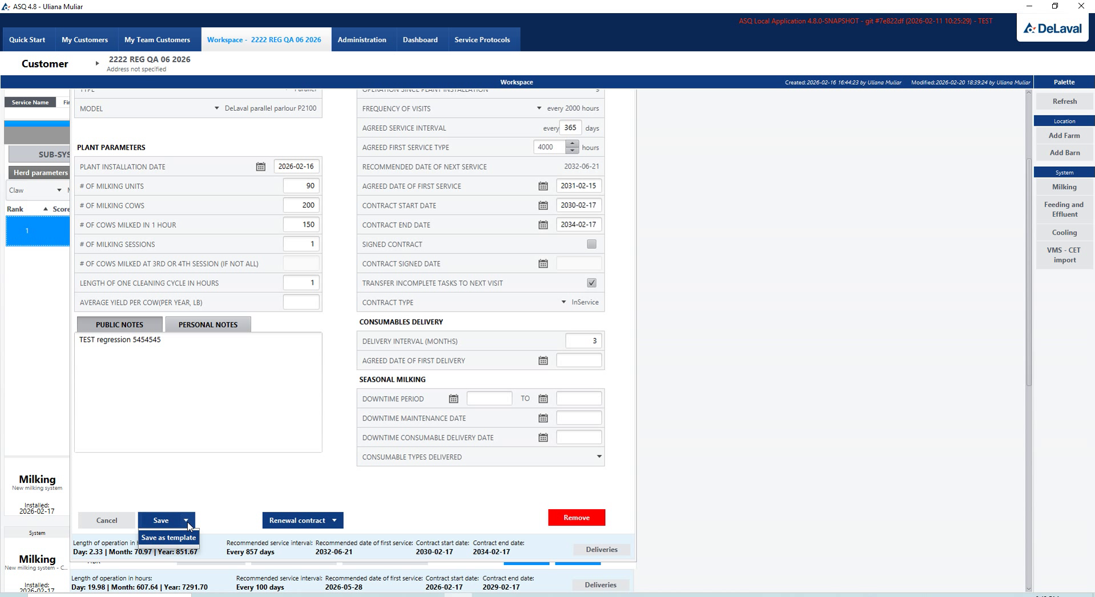Switch to the Personal Notes tab

(208, 325)
